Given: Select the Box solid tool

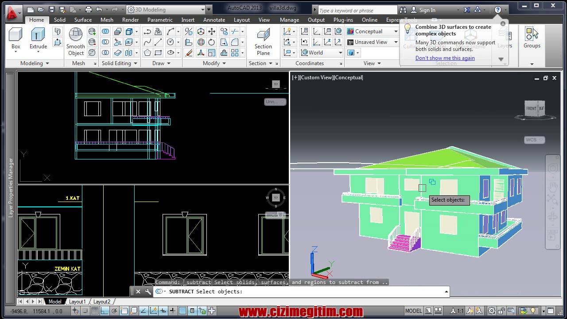Looking at the screenshot, I should tap(16, 39).
